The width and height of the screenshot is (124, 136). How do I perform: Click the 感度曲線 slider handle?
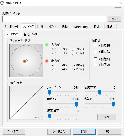(100, 92)
